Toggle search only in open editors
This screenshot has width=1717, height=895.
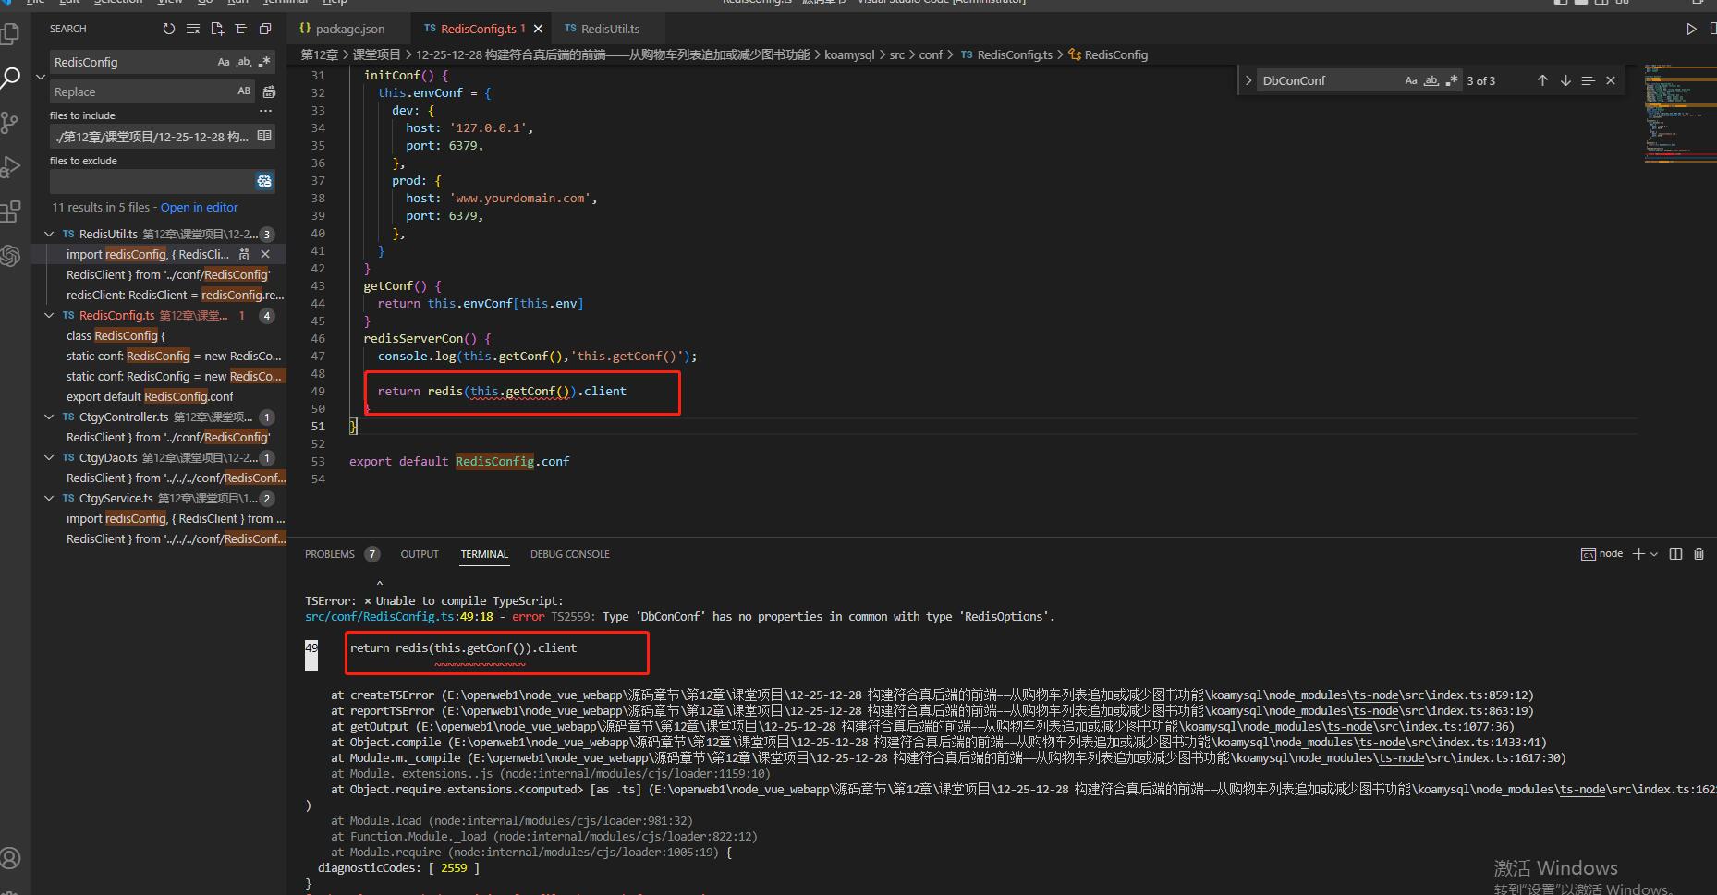pos(264,136)
